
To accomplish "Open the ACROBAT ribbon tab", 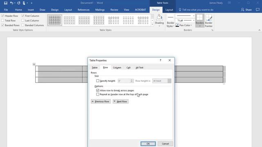I will [x=140, y=10].
